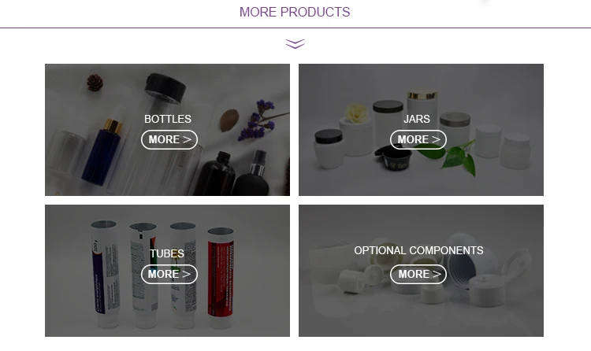Screen dimensions: 591x351
Task: Select the TUBES category title
Action: click(x=167, y=253)
